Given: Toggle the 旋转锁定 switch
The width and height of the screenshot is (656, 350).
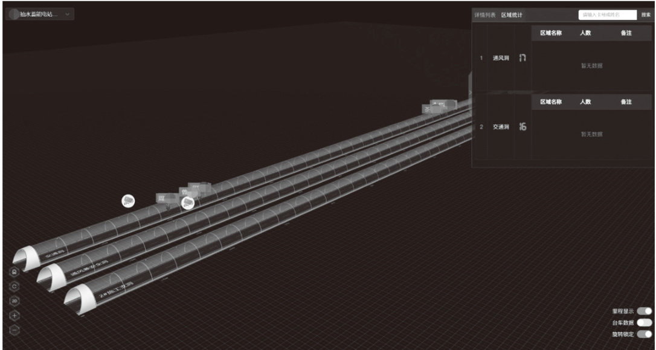Looking at the screenshot, I should [645, 334].
